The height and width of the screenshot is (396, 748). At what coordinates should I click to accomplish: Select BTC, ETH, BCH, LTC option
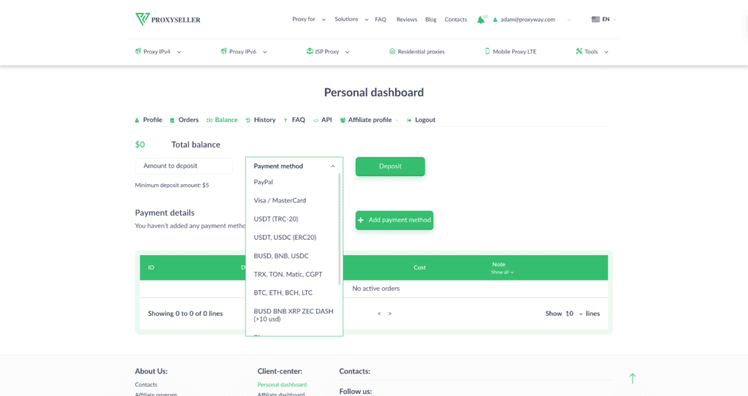tap(283, 292)
